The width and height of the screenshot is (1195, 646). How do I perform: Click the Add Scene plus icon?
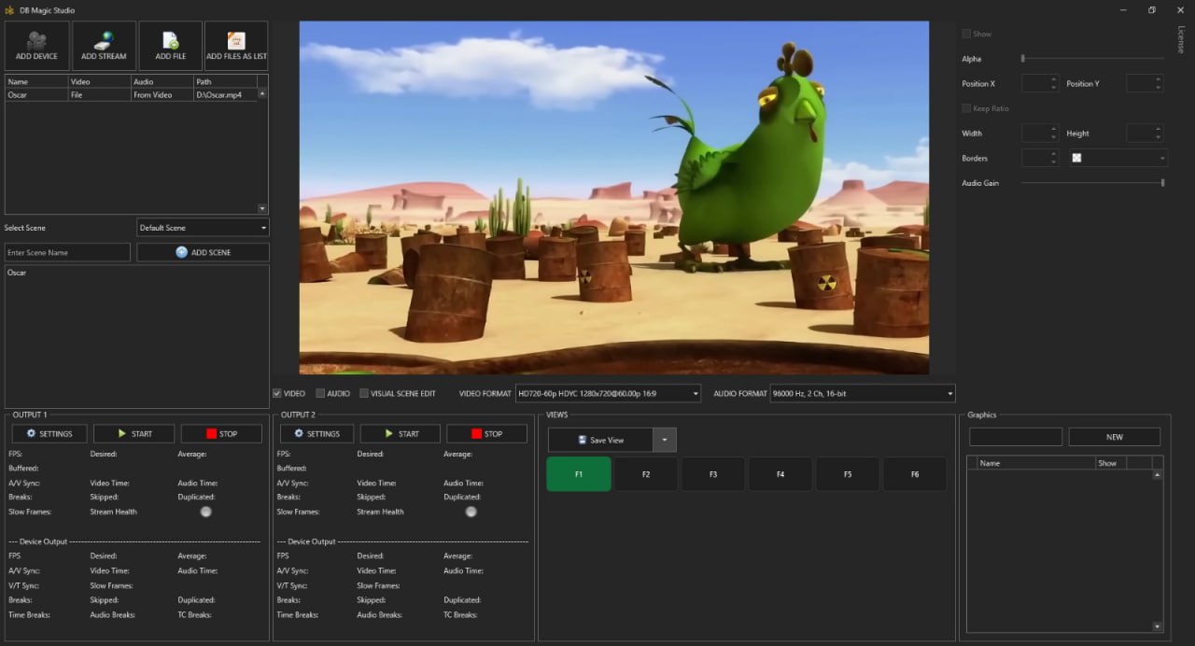[181, 252]
